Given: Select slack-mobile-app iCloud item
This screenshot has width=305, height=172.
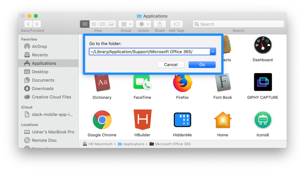Looking at the screenshot, I should coord(49,115).
